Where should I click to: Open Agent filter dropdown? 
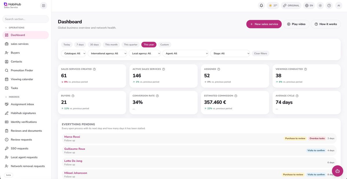pyautogui.click(x=186, y=53)
